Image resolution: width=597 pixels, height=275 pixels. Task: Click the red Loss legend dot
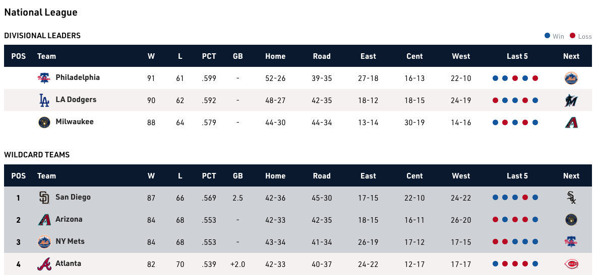[572, 36]
